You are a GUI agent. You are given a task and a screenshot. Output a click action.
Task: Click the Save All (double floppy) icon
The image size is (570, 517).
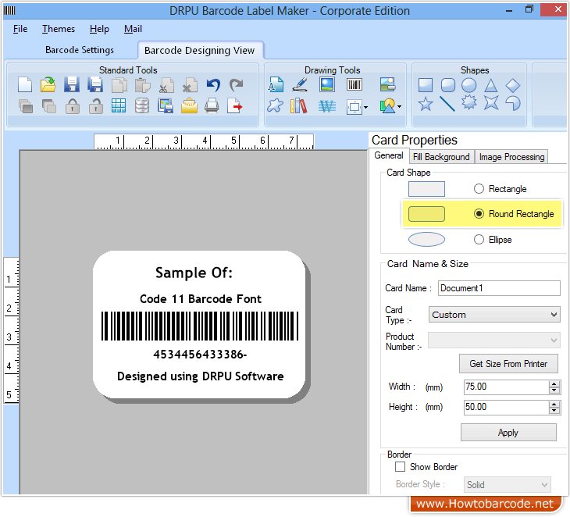click(95, 84)
